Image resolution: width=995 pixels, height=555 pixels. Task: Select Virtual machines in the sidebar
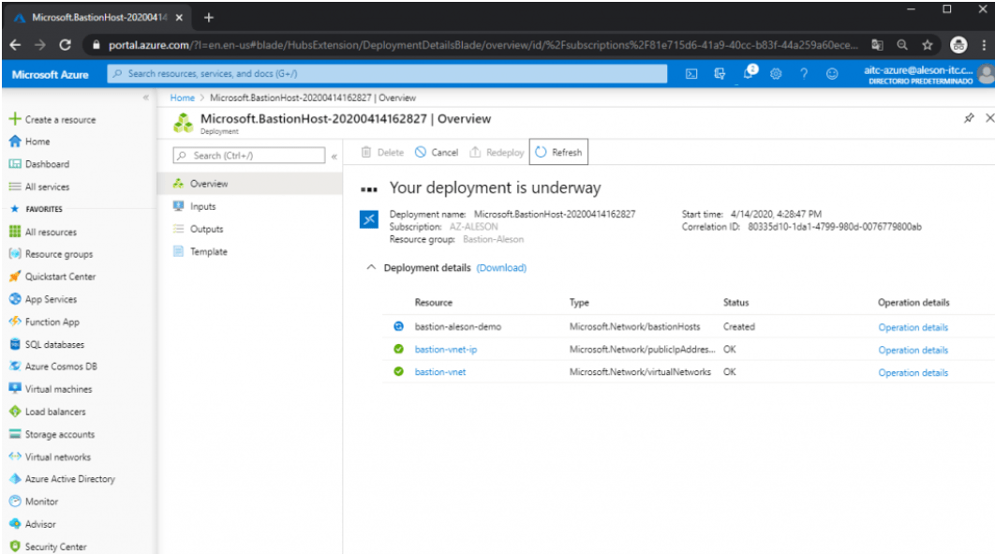61,391
